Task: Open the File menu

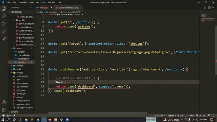Action: pyautogui.click(x=8, y=2)
